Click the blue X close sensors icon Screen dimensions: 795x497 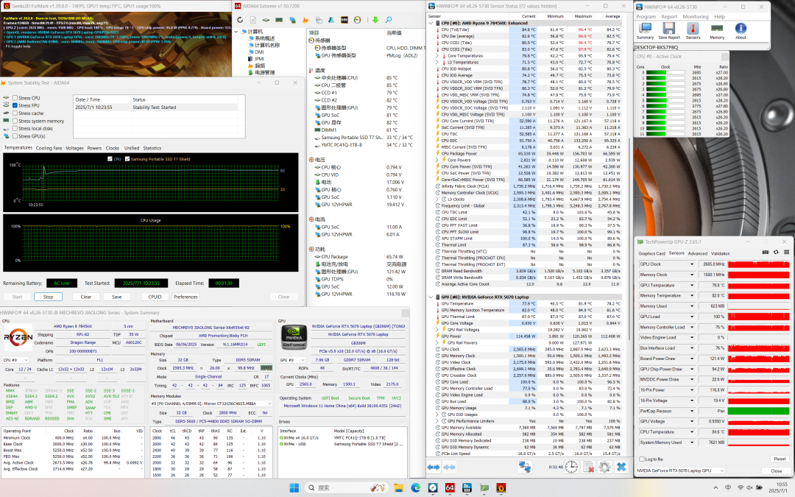point(621,467)
